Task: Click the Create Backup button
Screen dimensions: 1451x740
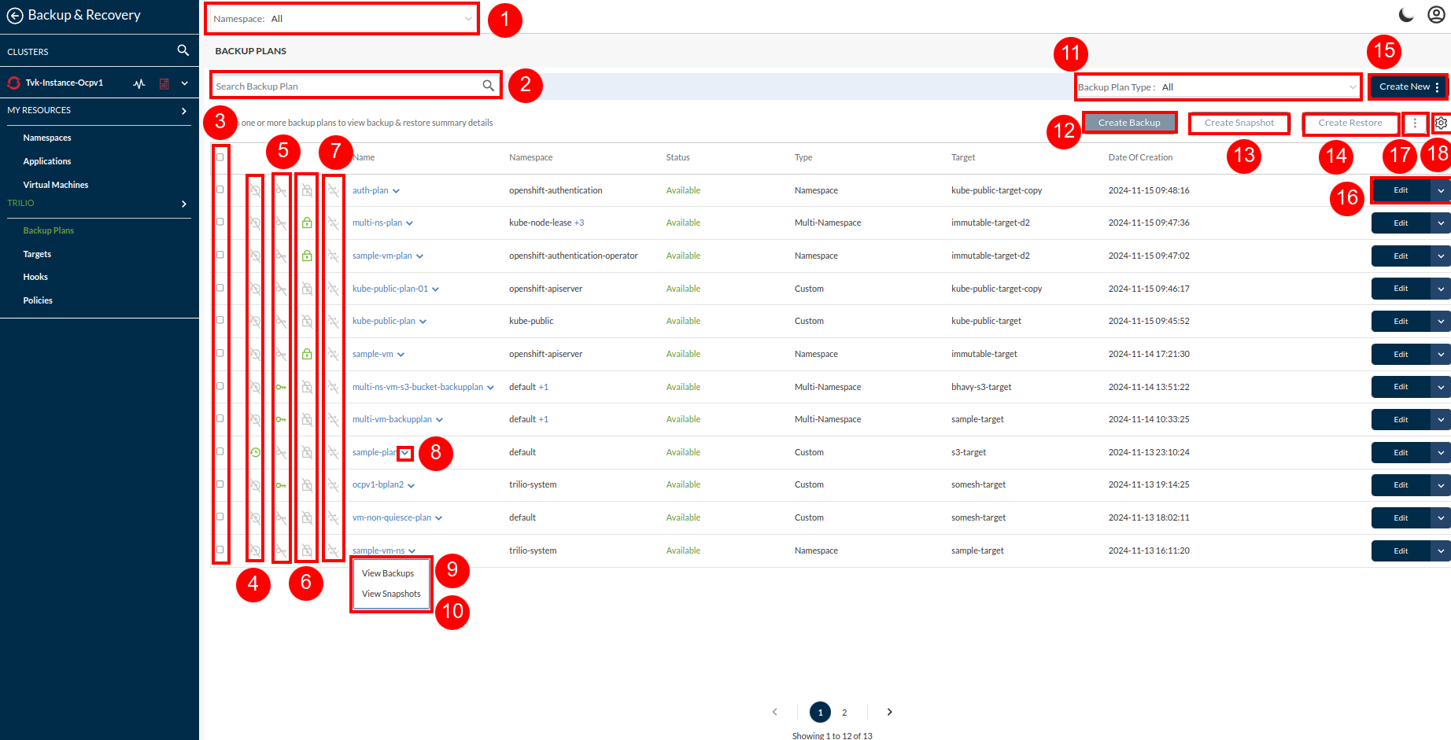Action: (1128, 123)
